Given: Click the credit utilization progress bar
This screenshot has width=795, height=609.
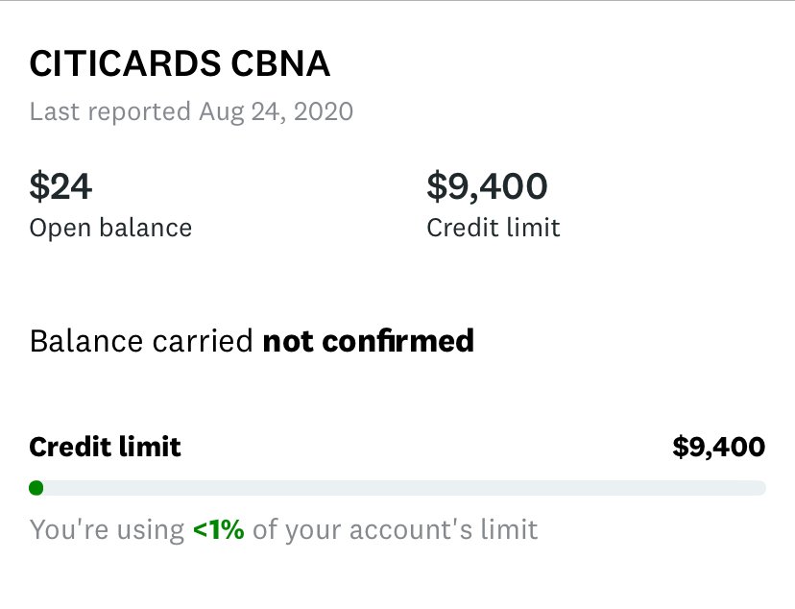Looking at the screenshot, I should click(397, 488).
